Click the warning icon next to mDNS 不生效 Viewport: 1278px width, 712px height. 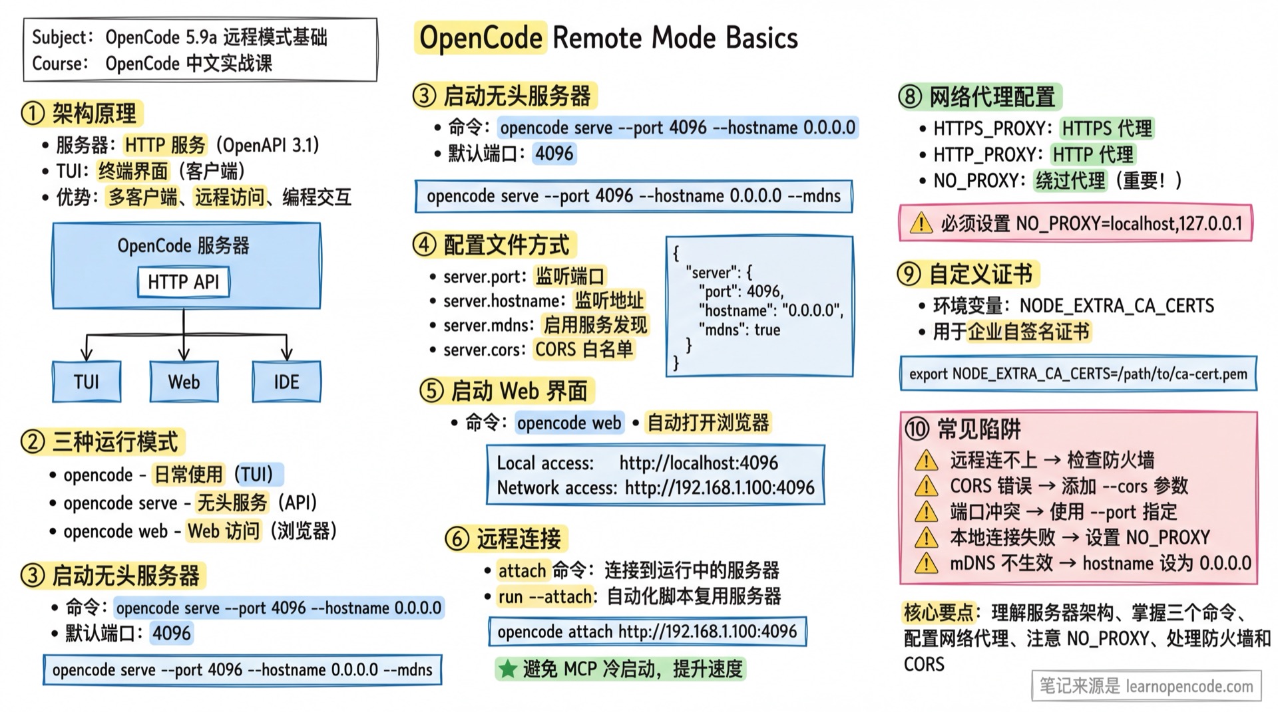[926, 564]
